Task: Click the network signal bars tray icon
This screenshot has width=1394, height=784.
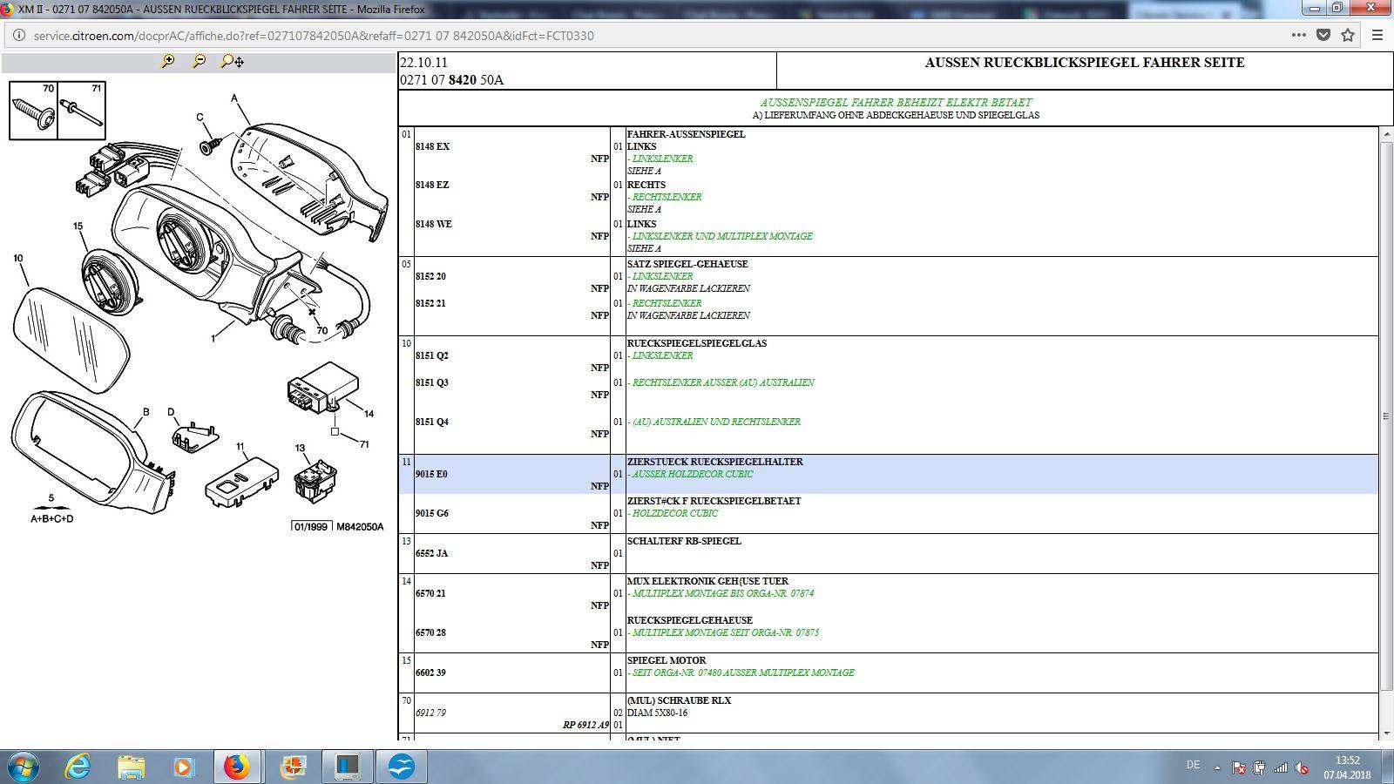Action: coord(1281,767)
